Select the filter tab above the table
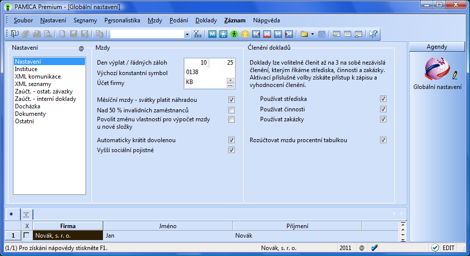Screen dimensions: 470x256 (x=26, y=215)
